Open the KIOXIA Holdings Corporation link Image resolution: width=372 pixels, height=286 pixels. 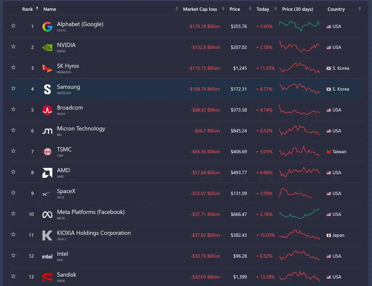pyautogui.click(x=94, y=233)
